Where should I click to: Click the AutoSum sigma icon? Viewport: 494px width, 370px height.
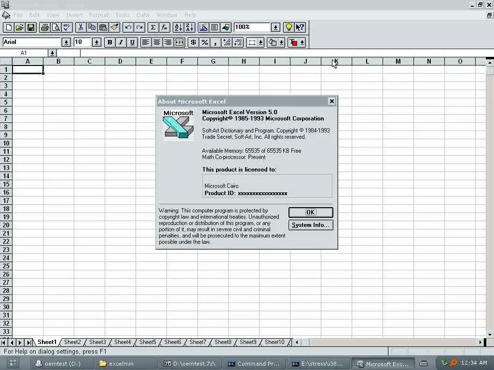(x=153, y=27)
